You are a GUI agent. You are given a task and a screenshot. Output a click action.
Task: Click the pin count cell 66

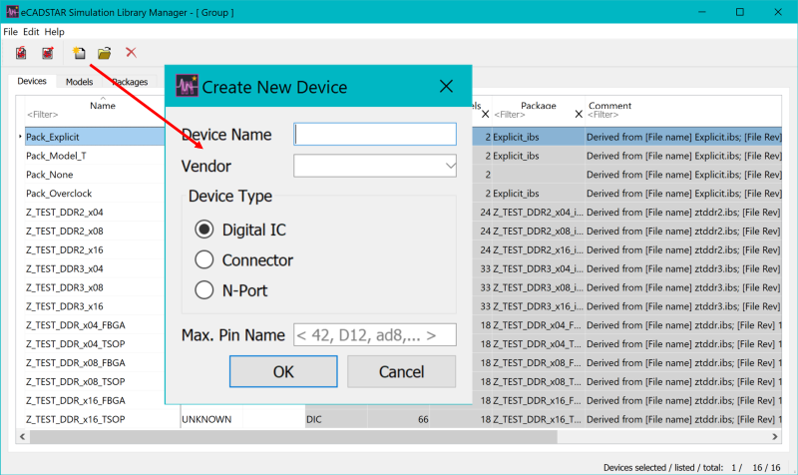pyautogui.click(x=398, y=419)
